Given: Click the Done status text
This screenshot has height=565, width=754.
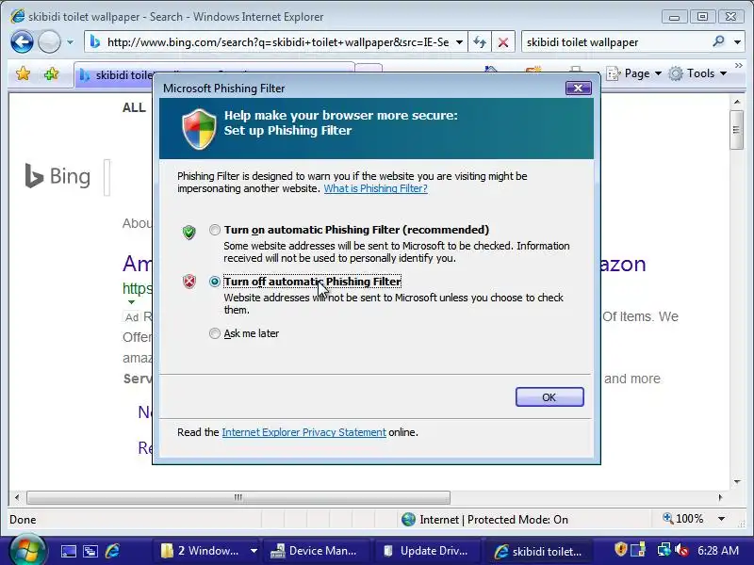Looking at the screenshot, I should (x=23, y=520).
